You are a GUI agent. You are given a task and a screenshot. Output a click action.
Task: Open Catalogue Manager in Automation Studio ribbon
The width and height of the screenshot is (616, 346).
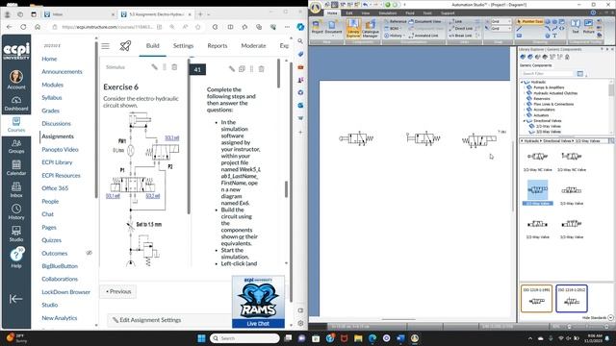point(370,28)
